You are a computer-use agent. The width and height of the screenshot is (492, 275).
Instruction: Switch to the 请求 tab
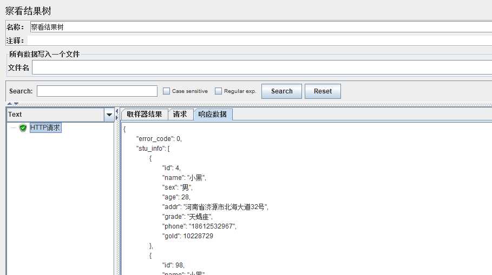[x=180, y=115]
